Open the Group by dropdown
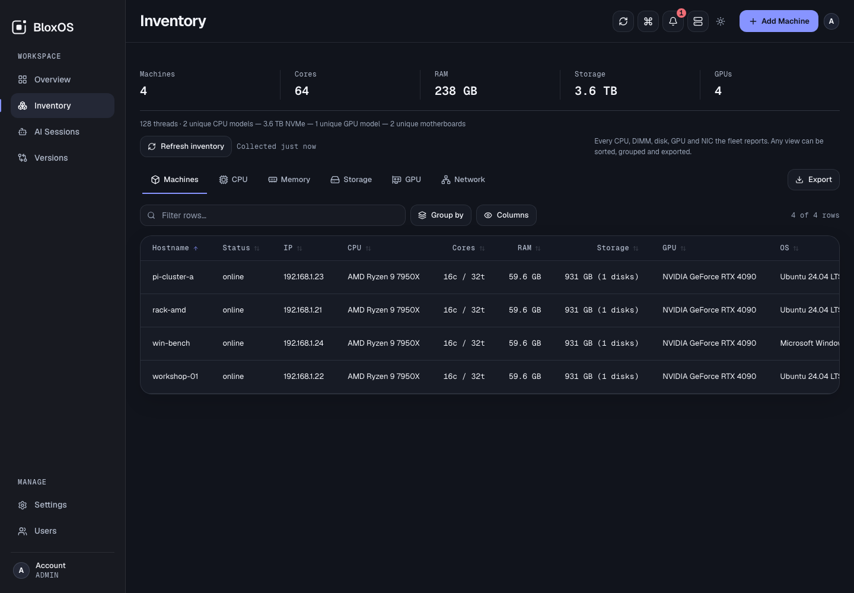Image resolution: width=854 pixels, height=593 pixels. coord(441,215)
